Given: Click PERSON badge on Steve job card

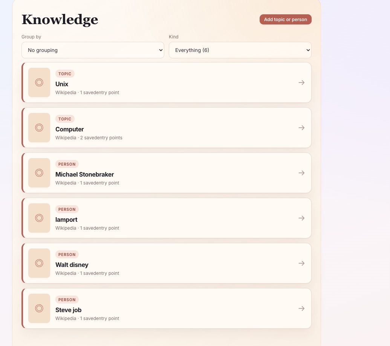Looking at the screenshot, I should tap(67, 300).
